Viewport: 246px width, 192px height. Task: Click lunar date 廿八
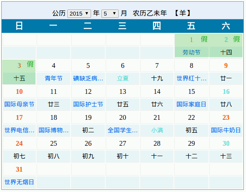click(226, 104)
